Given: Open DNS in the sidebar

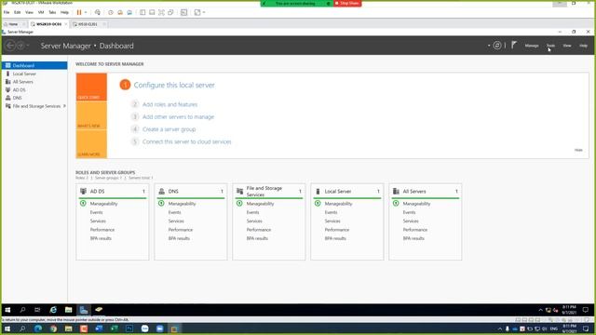Looking at the screenshot, I should tap(17, 98).
